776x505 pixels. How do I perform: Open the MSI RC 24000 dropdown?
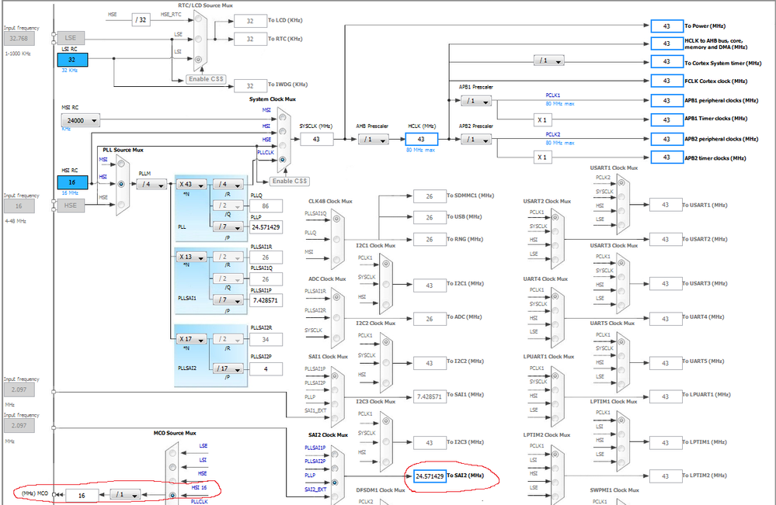coord(80,120)
